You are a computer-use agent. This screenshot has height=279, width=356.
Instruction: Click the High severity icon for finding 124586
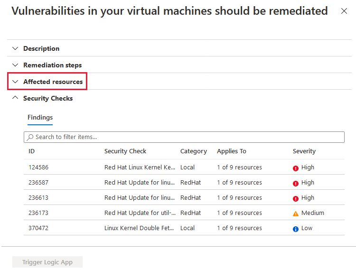pos(295,168)
